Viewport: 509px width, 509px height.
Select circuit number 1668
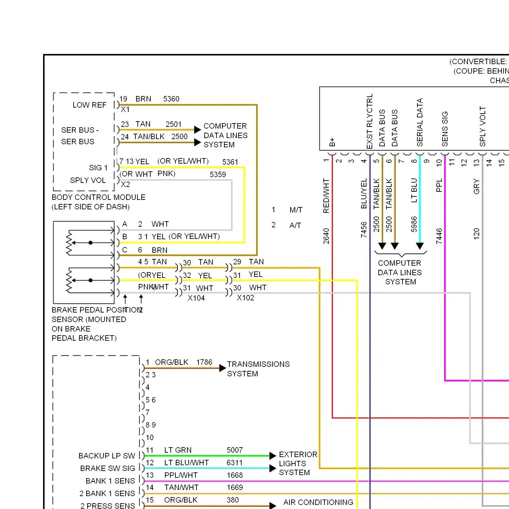(235, 475)
